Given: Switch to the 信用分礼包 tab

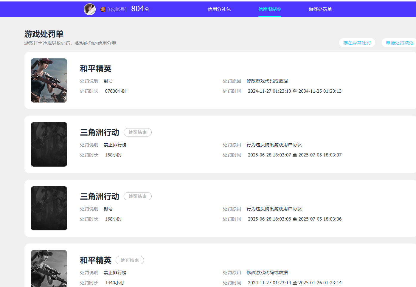Looking at the screenshot, I should [x=219, y=9].
